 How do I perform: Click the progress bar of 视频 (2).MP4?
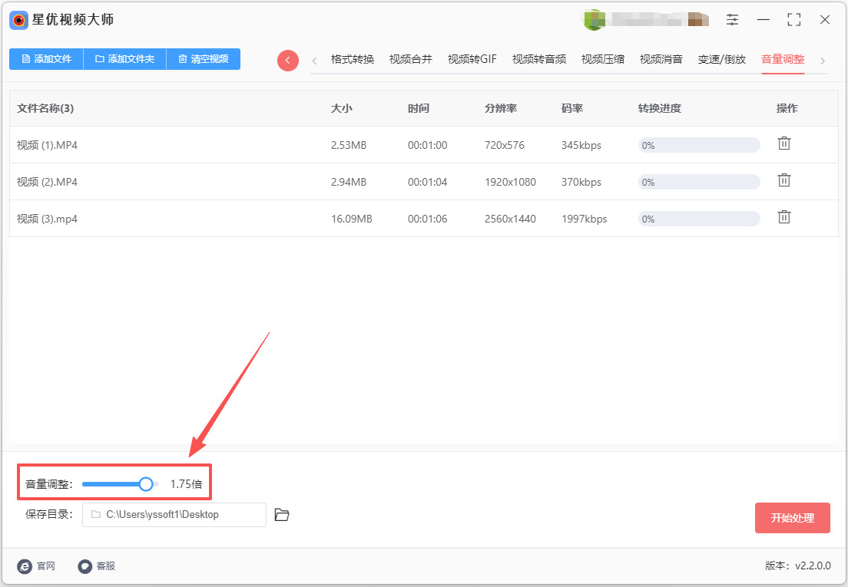[699, 182]
